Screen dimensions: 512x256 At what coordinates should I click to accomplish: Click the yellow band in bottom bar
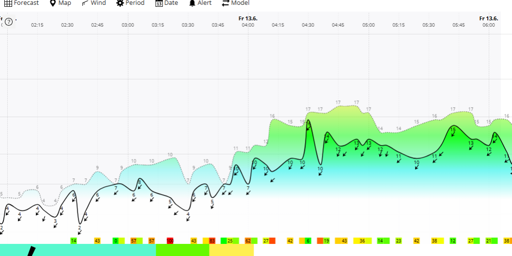(x=231, y=250)
